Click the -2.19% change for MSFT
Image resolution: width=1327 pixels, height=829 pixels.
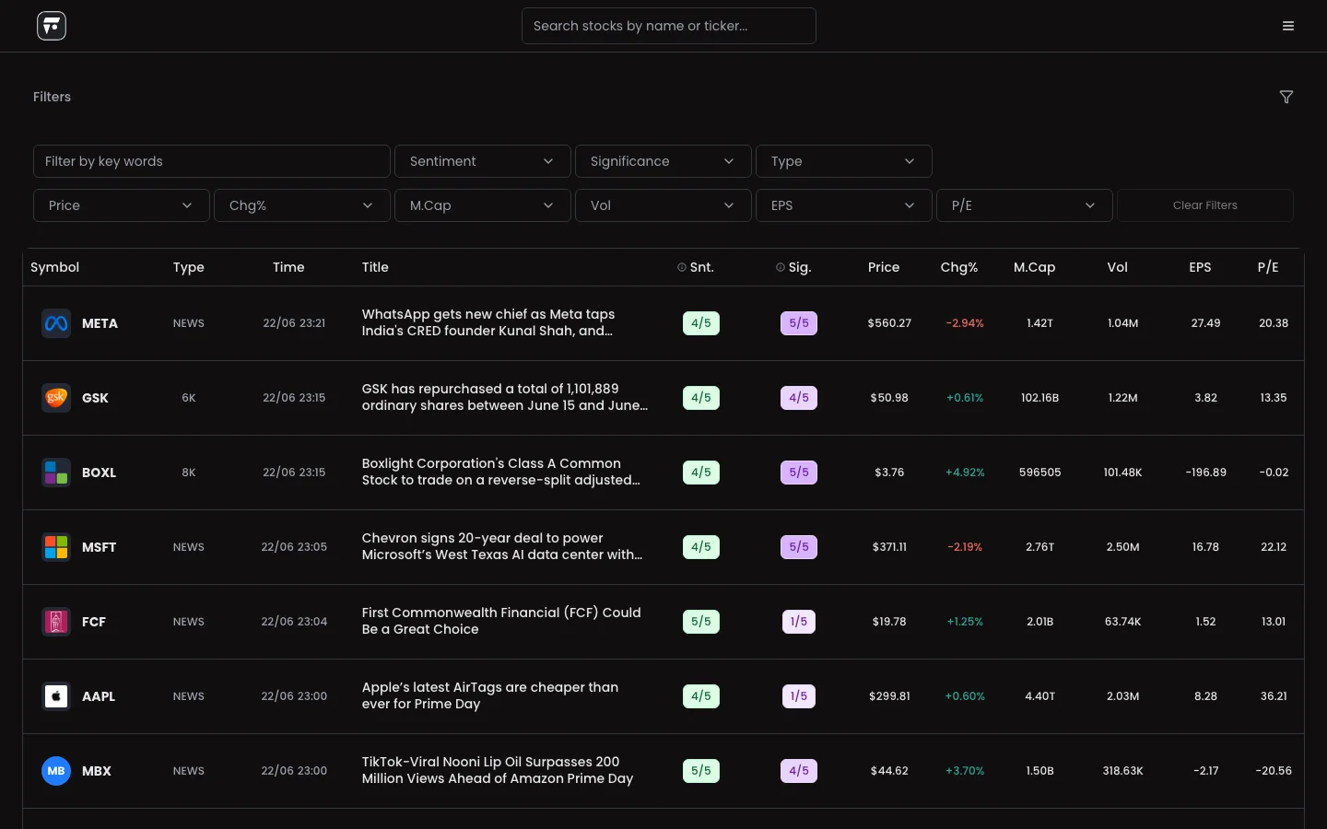coord(965,547)
